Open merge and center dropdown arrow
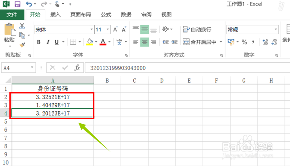The height and width of the screenshot is (166, 290). 221,42
